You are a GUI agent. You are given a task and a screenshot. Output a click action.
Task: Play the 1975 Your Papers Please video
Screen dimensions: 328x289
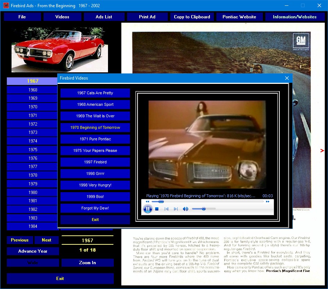95,150
